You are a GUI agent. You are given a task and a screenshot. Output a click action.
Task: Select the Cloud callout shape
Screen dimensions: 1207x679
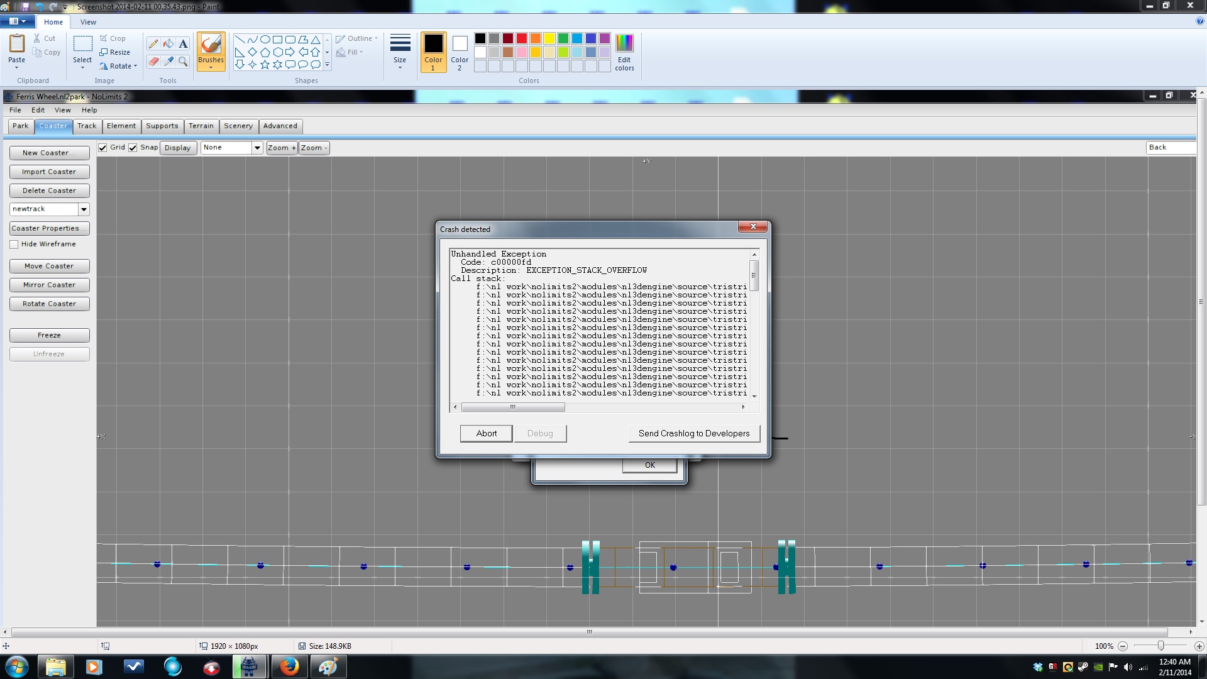[315, 64]
